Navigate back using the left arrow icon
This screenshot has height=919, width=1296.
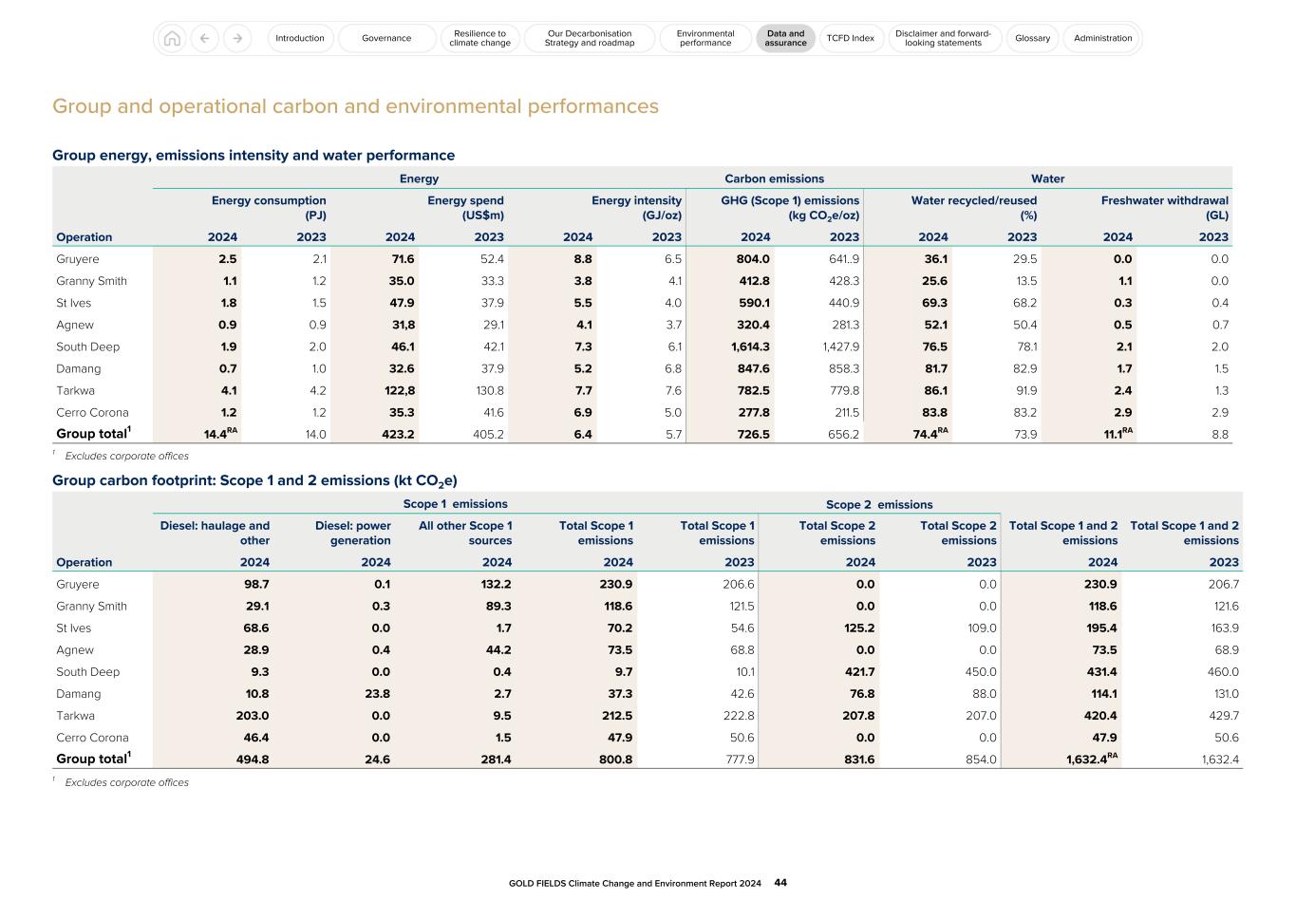pyautogui.click(x=204, y=38)
